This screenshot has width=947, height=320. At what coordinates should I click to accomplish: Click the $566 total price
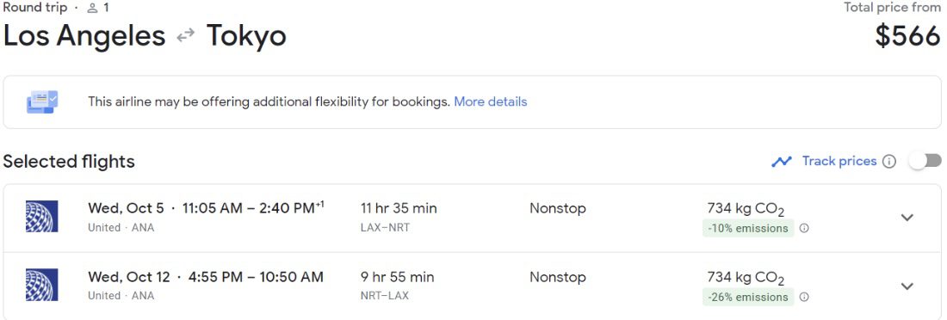click(907, 36)
